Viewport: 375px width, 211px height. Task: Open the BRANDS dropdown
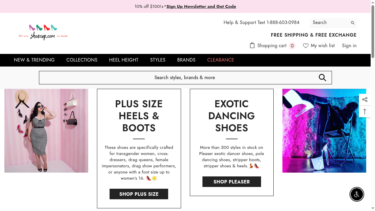tap(186, 60)
